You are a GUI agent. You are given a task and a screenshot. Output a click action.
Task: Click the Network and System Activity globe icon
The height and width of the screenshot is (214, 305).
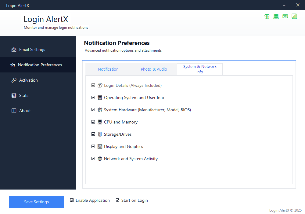(x=100, y=159)
